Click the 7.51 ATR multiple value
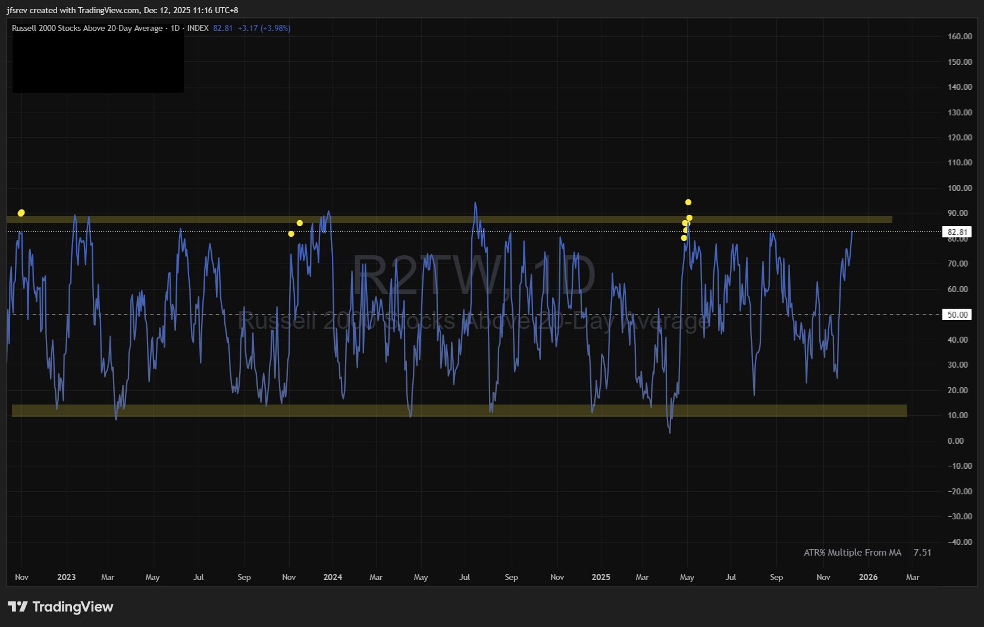This screenshot has height=627, width=984. pos(922,553)
